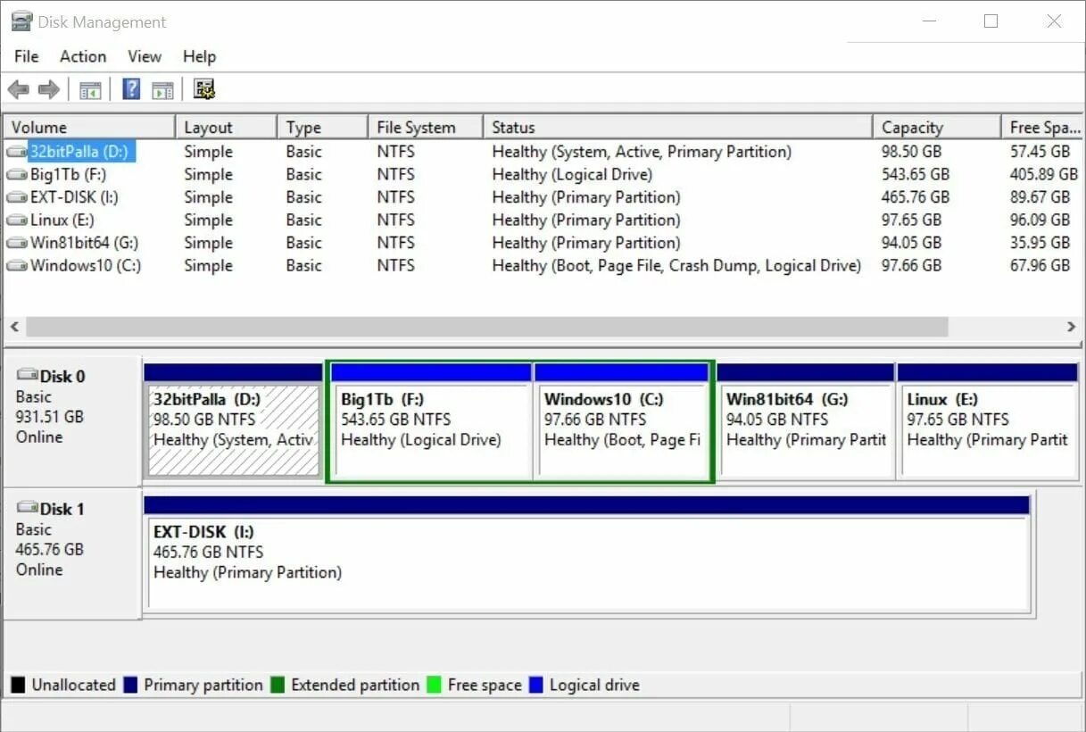1086x732 pixels.
Task: Click the 94.05 GB capacity cell
Action: pyautogui.click(x=911, y=243)
